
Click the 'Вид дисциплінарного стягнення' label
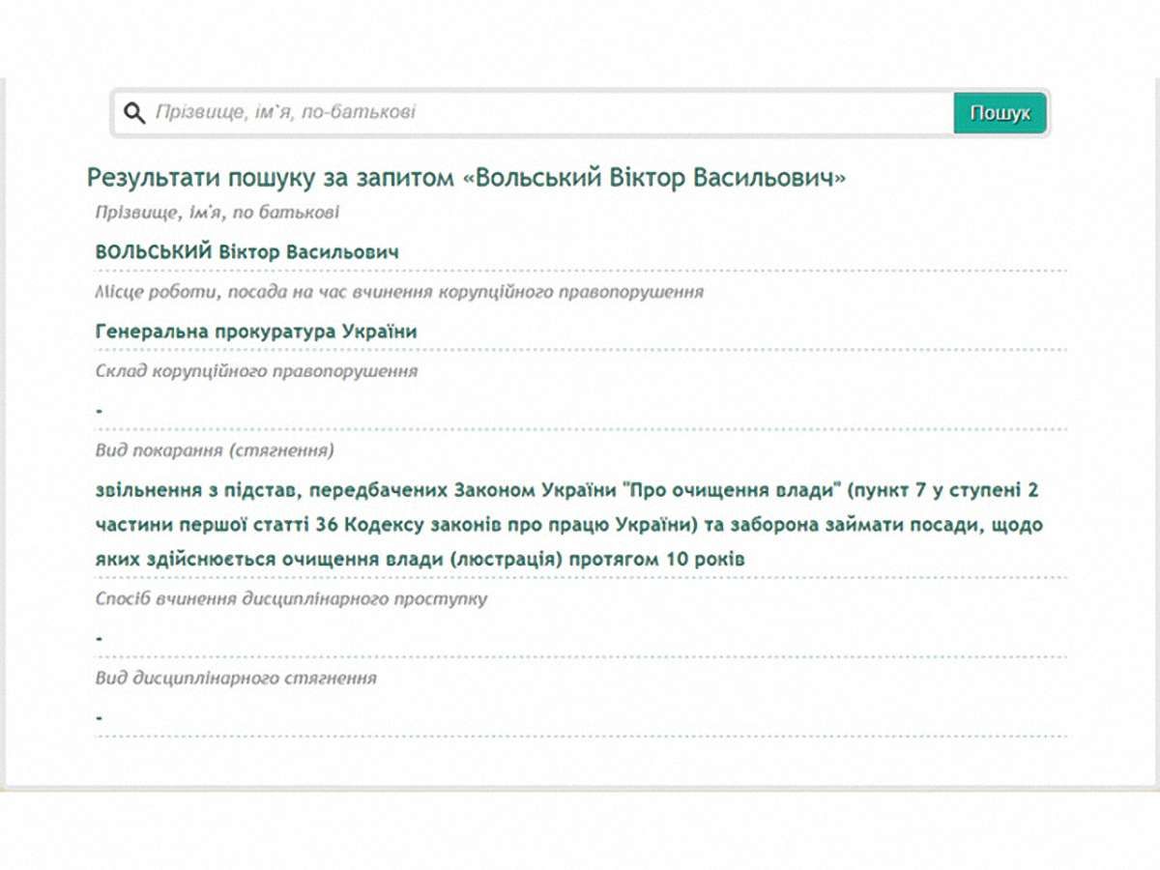pos(236,678)
